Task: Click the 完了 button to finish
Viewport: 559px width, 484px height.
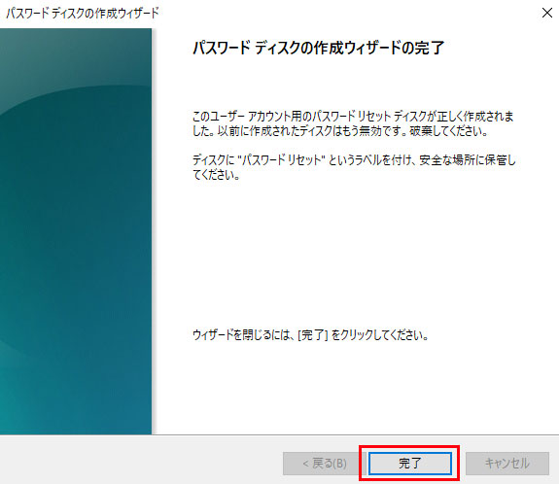Action: pyautogui.click(x=410, y=464)
